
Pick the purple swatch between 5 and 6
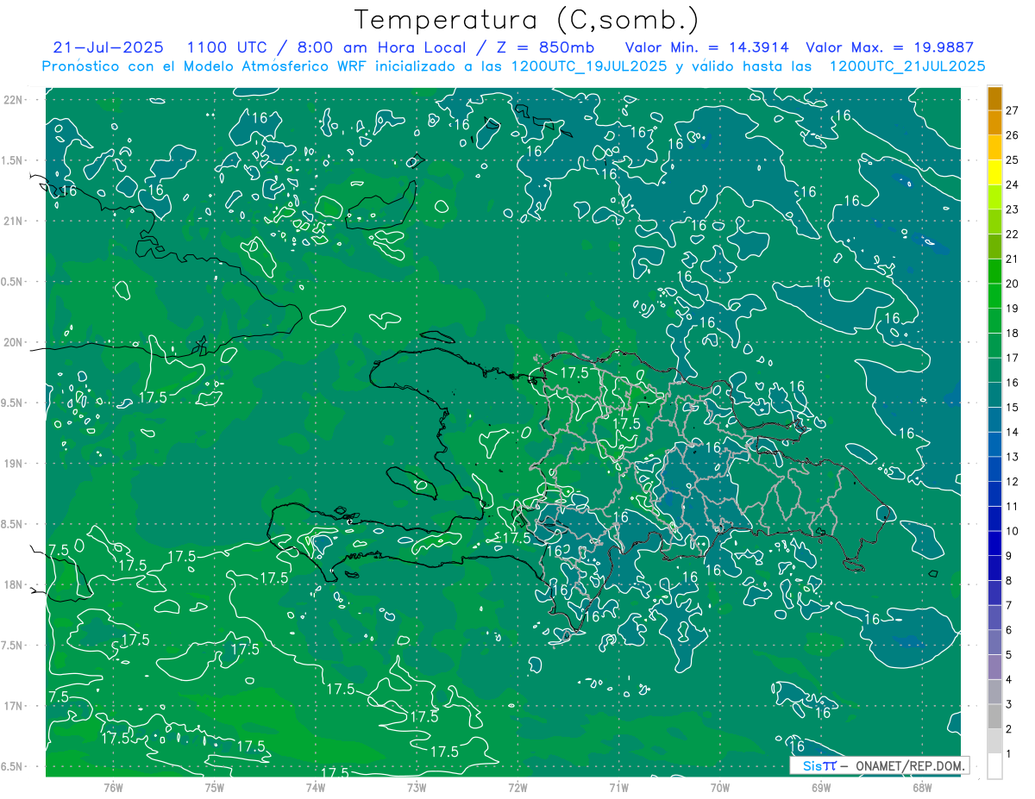click(x=994, y=642)
